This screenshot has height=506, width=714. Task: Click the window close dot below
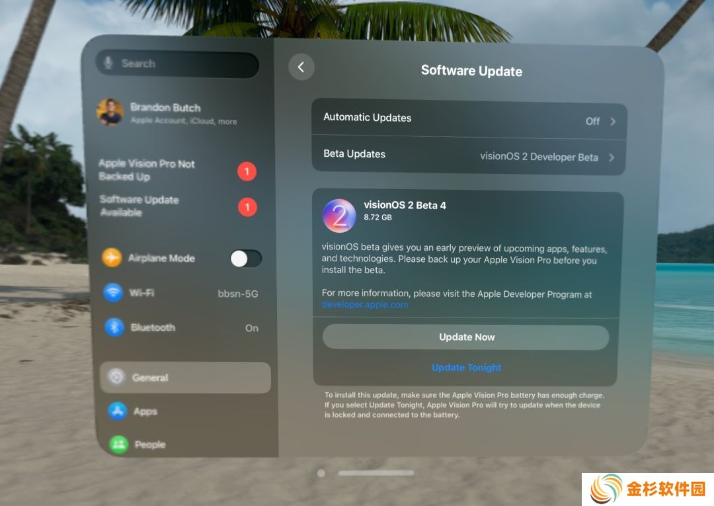point(321,473)
